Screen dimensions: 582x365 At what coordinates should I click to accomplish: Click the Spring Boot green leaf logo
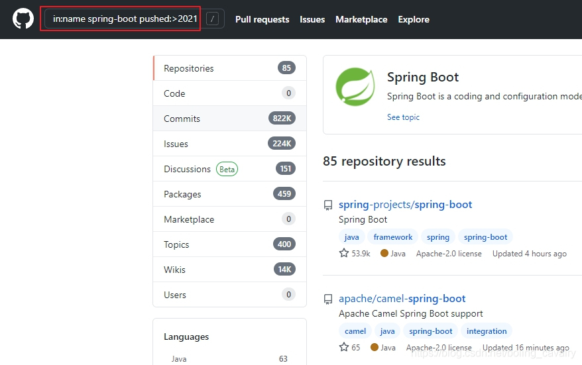point(355,87)
